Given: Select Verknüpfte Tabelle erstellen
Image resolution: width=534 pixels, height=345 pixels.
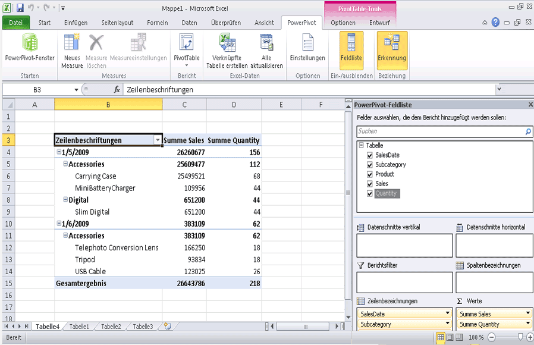Looking at the screenshot, I should 227,51.
